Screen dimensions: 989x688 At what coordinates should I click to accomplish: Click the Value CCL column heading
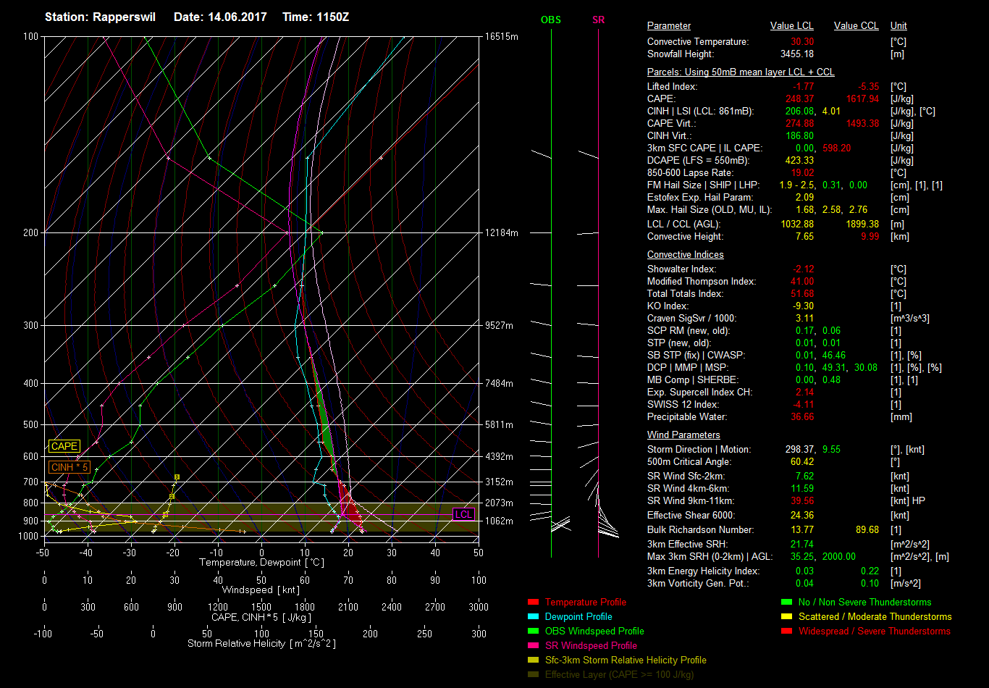click(856, 26)
